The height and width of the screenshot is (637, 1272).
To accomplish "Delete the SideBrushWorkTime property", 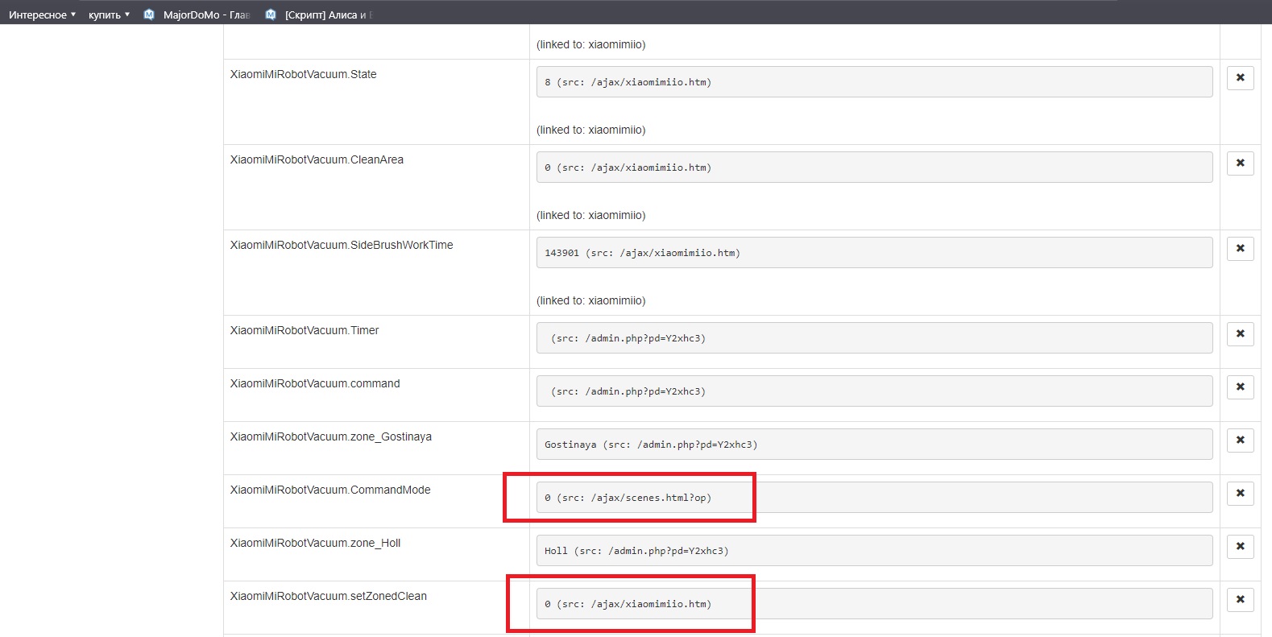I will pyautogui.click(x=1240, y=249).
